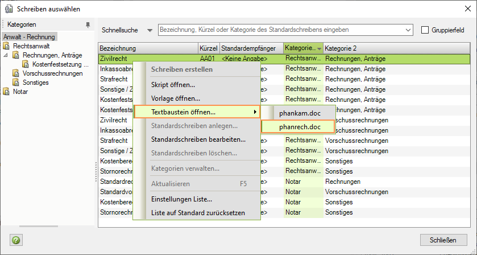Select Standardschreiben bearbeiten... menu entry

(x=198, y=139)
